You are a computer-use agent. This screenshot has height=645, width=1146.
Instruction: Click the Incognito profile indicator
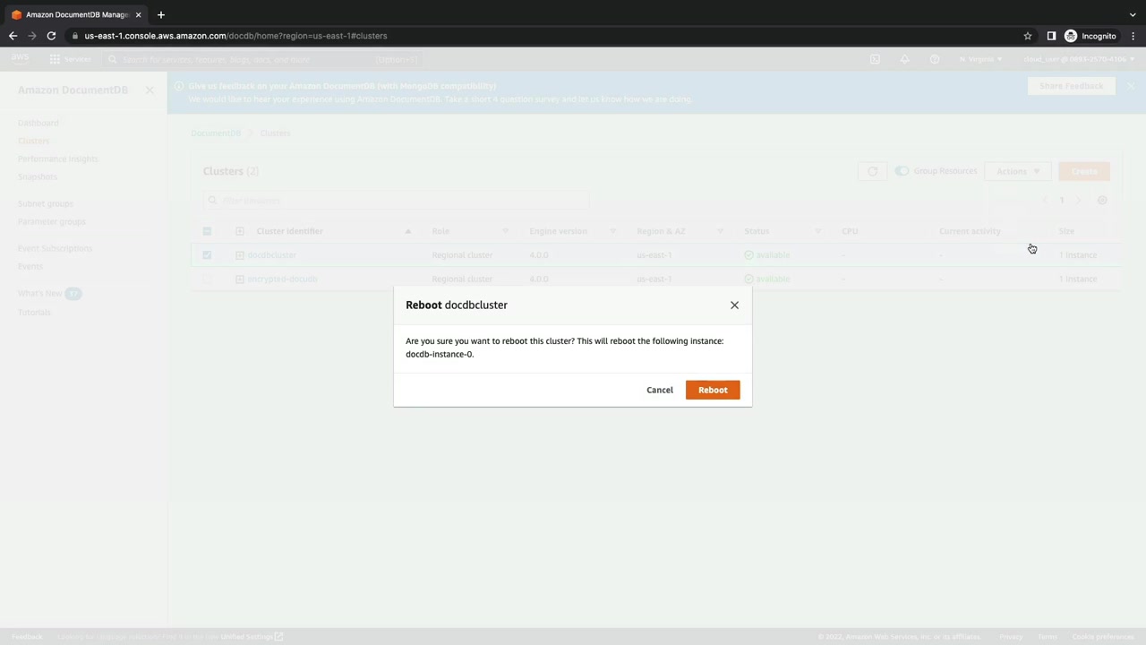[1090, 36]
